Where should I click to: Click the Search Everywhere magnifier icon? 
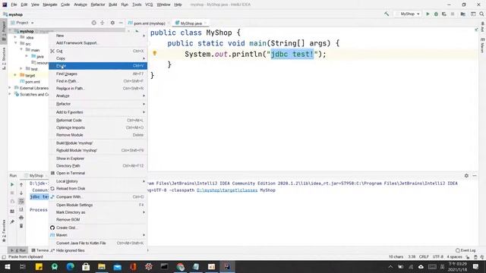[x=481, y=14]
